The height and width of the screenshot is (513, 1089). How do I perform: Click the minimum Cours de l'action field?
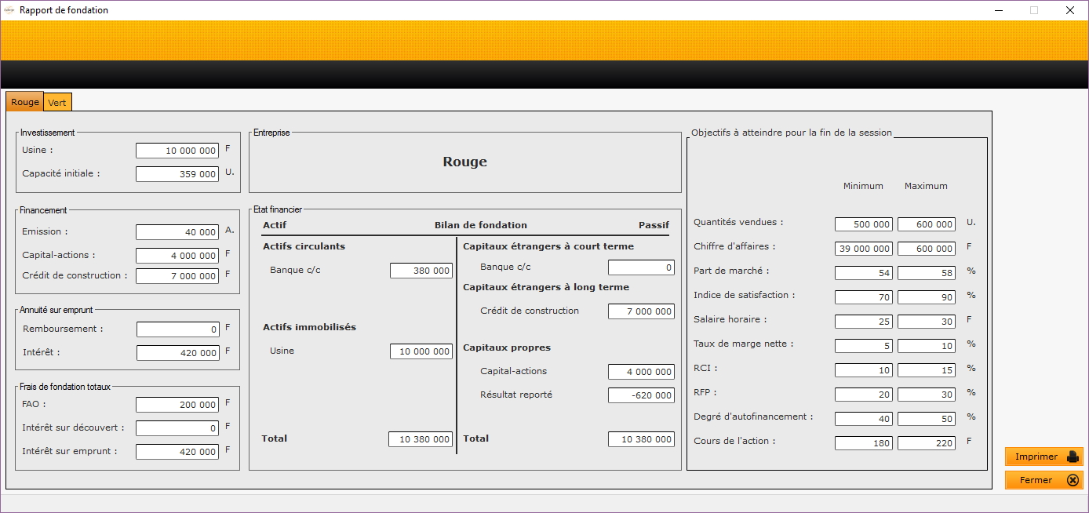tap(864, 443)
